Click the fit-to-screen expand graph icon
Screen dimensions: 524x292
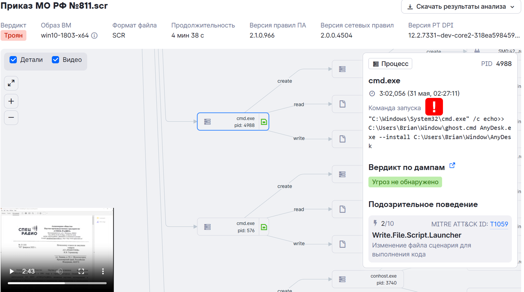(11, 83)
